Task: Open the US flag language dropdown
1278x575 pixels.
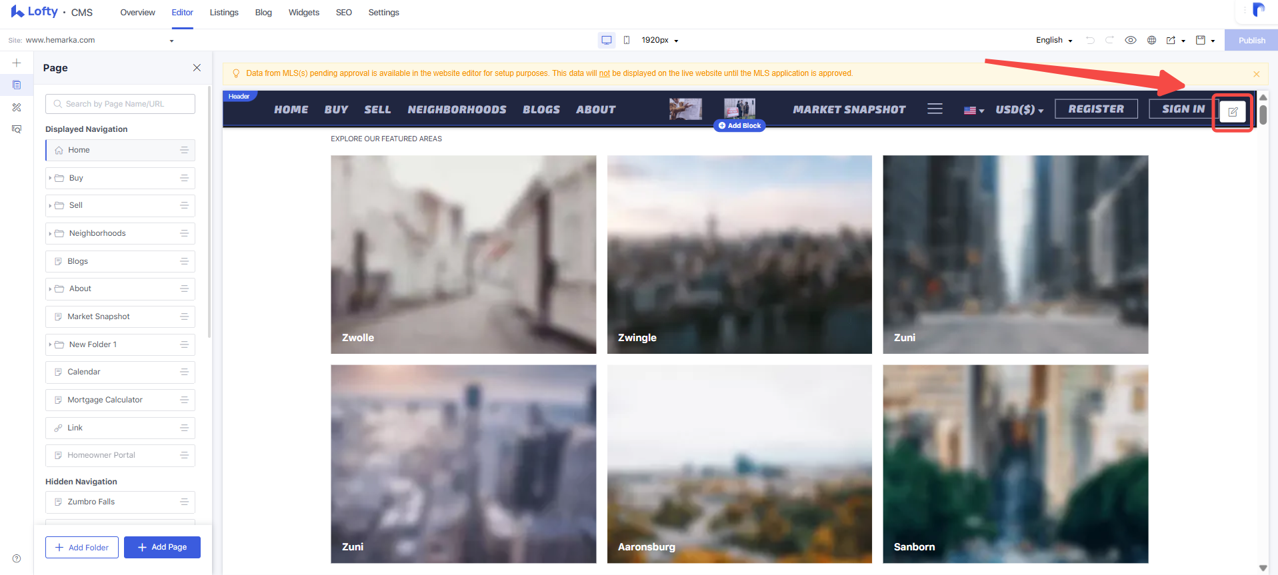Action: pyautogui.click(x=974, y=110)
